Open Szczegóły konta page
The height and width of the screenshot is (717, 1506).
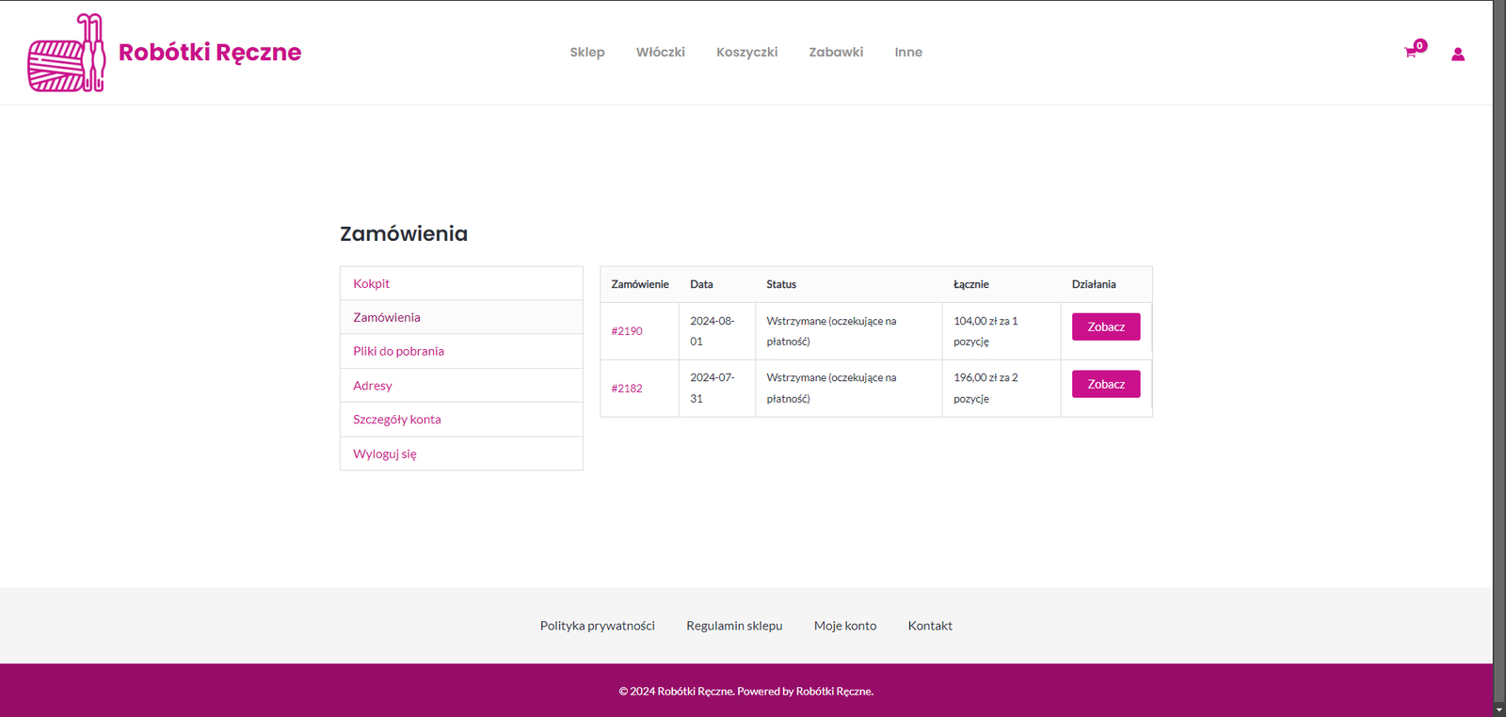coord(396,420)
